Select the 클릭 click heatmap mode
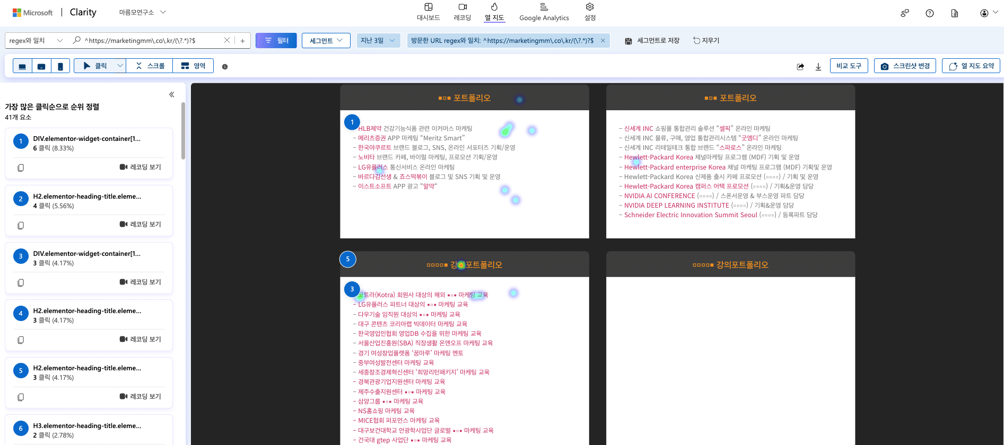The image size is (1004, 445). [x=95, y=66]
